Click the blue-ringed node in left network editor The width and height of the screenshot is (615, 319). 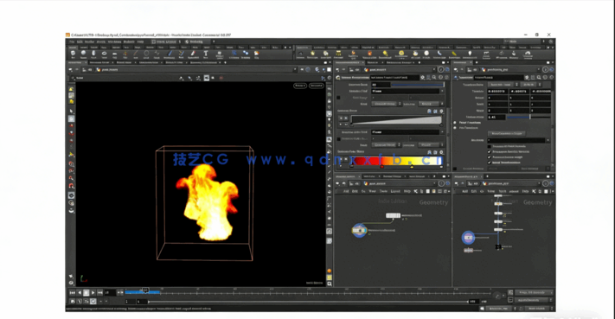[x=359, y=231]
